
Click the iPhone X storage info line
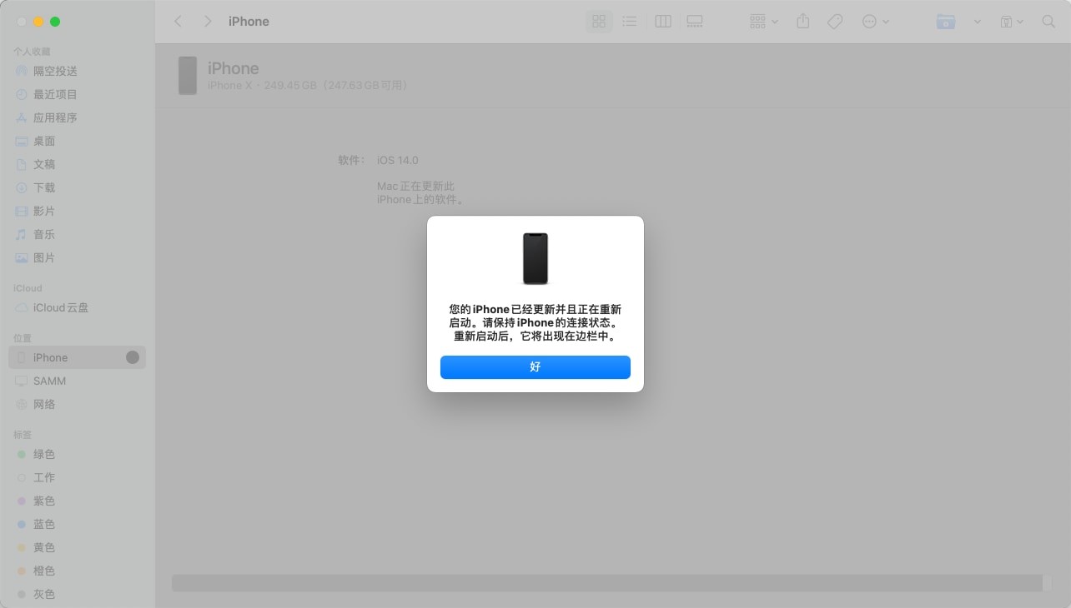pos(308,86)
